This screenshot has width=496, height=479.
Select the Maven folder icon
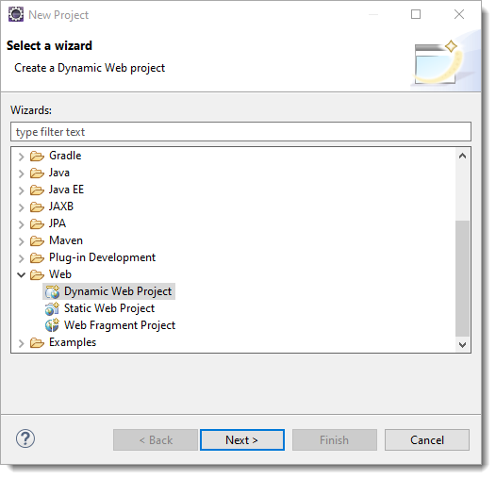(x=37, y=240)
